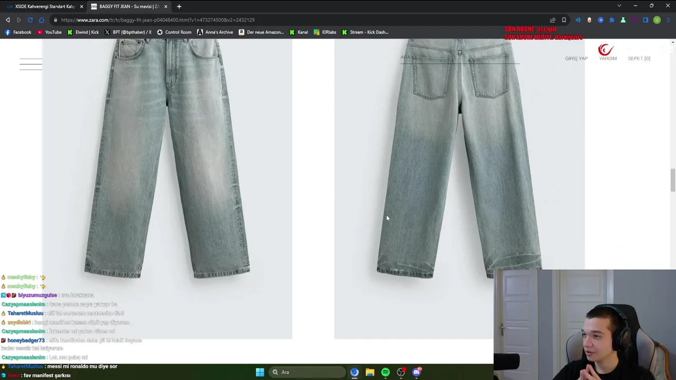Click the page vertical scrollbar thumb

coord(673,180)
